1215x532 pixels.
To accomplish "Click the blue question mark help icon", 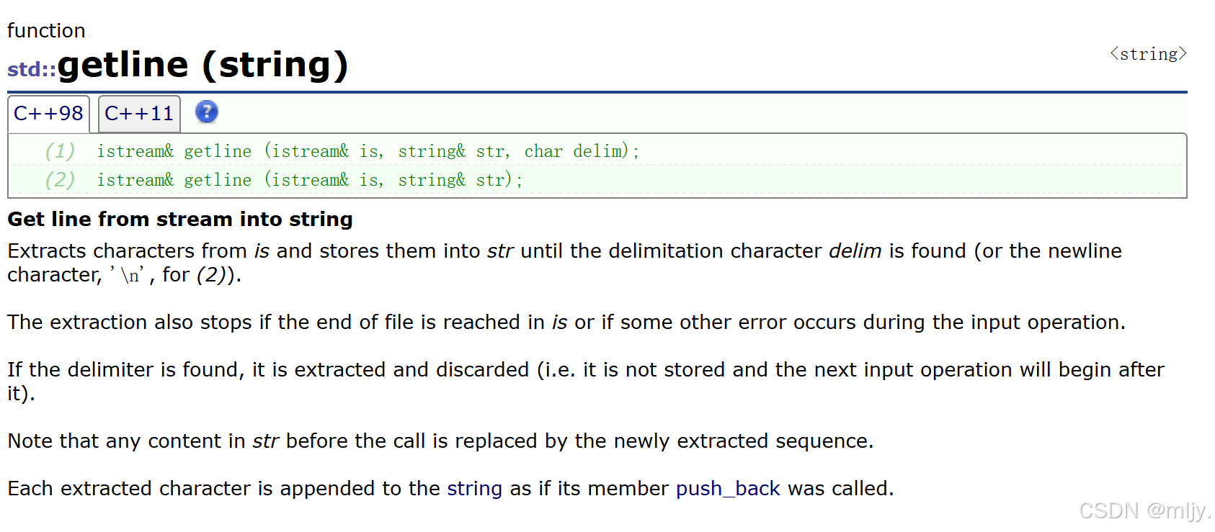I will (206, 112).
